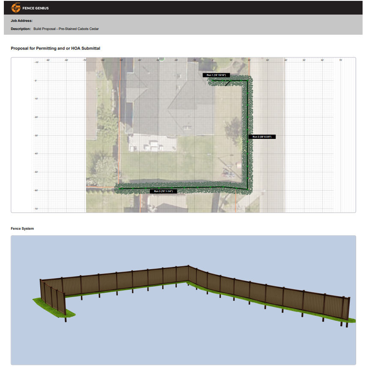Select the Run 1 measurement label
369x372 pixels.
click(x=217, y=75)
